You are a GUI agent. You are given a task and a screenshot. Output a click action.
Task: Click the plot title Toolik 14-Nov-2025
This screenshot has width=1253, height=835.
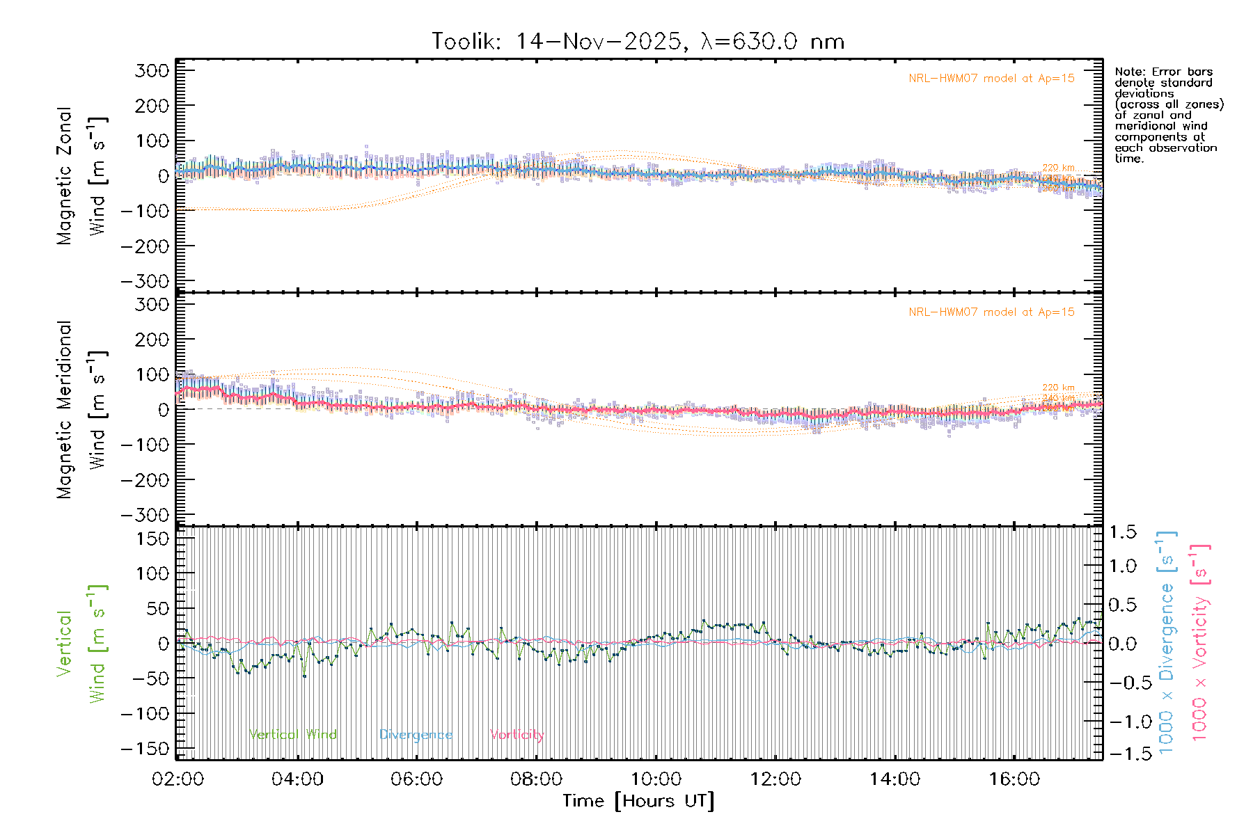point(638,42)
